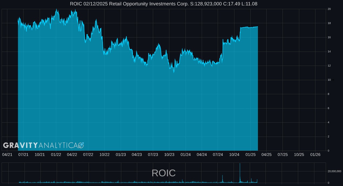Select the 10/24 date label on x-axis
The height and width of the screenshot is (186, 343).
[x=234, y=155]
